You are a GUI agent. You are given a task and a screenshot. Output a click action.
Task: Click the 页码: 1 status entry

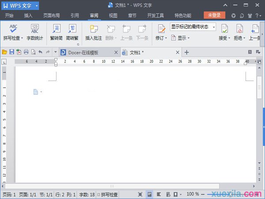coord(9,195)
